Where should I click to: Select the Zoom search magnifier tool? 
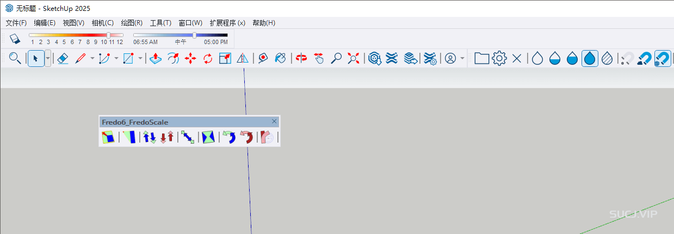15,58
